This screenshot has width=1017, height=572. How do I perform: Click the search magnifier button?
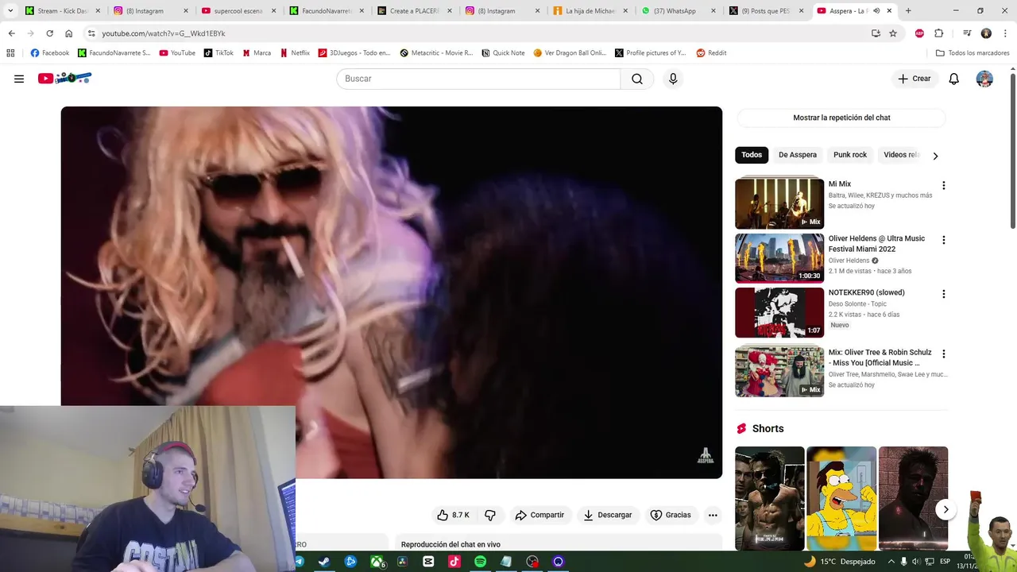click(x=637, y=79)
